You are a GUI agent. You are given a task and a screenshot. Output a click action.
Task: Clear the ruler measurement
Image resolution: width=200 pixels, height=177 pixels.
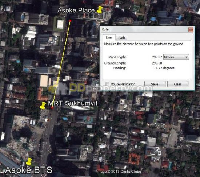pos(177,84)
